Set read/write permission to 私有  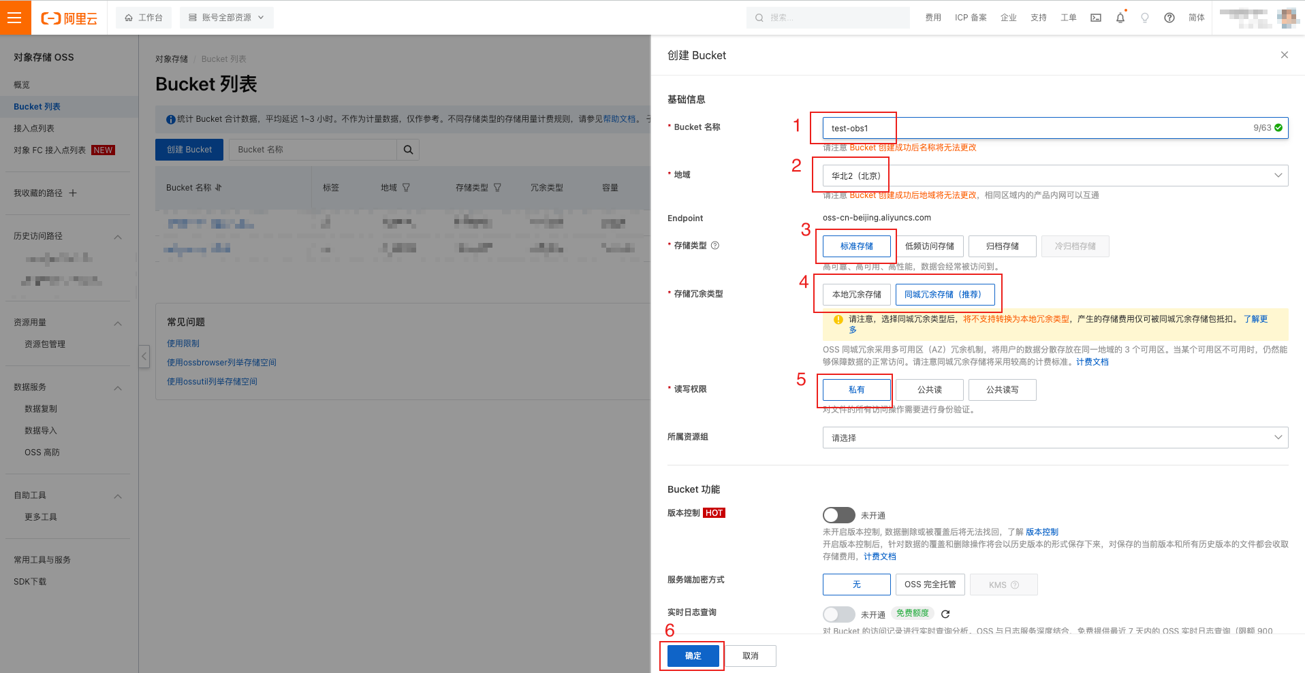(x=857, y=390)
